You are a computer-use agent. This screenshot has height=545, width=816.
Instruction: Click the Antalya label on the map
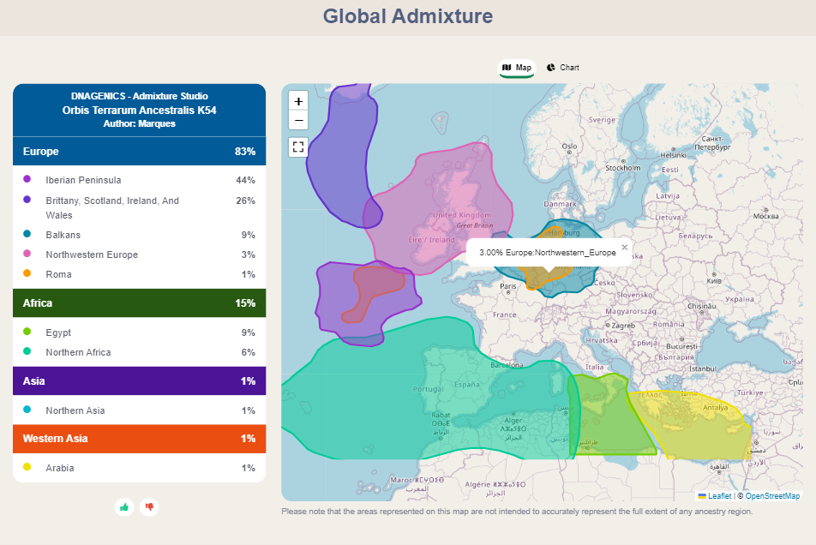(716, 408)
